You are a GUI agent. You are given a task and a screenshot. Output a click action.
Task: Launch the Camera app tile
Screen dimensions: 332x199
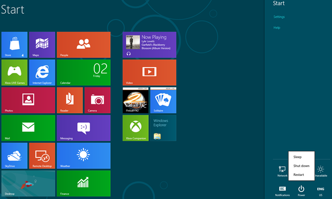(x=97, y=100)
